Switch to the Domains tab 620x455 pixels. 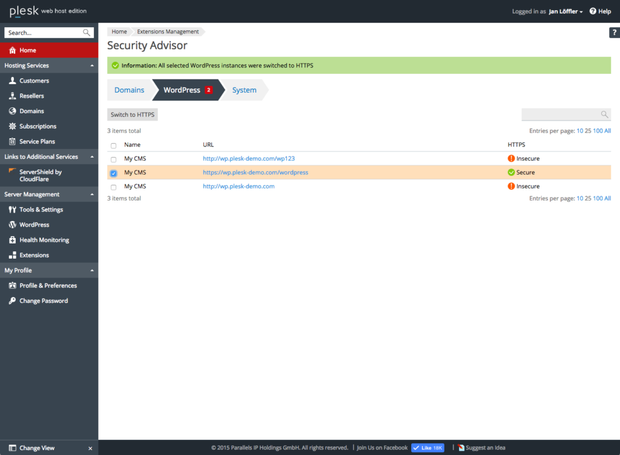coord(130,90)
